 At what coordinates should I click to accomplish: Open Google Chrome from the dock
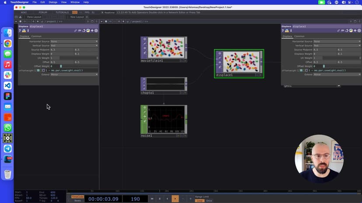pos(7,44)
